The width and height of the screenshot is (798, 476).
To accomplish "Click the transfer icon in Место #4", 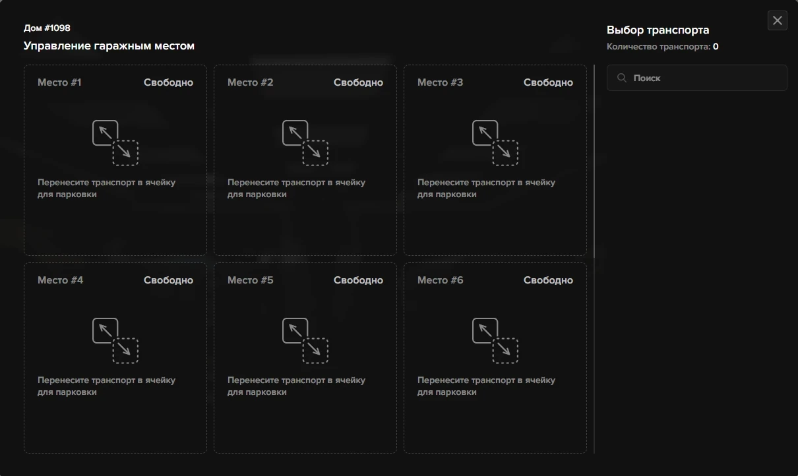I will click(x=115, y=340).
